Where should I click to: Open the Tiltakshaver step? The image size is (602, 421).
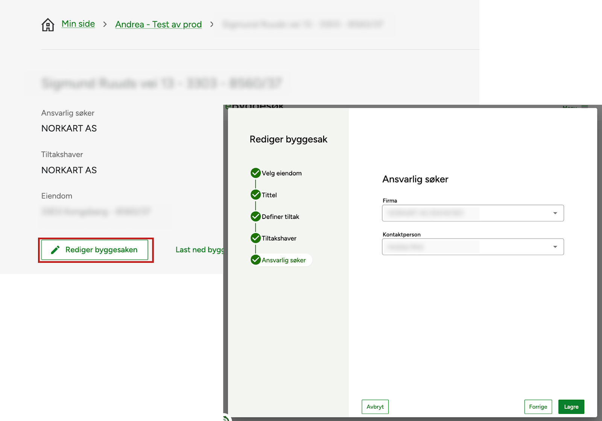click(x=279, y=238)
